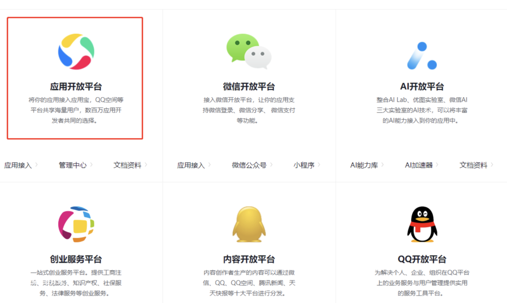Go to the 微信开放平台 heading
Screen dimensions: 507x303
[249, 87]
